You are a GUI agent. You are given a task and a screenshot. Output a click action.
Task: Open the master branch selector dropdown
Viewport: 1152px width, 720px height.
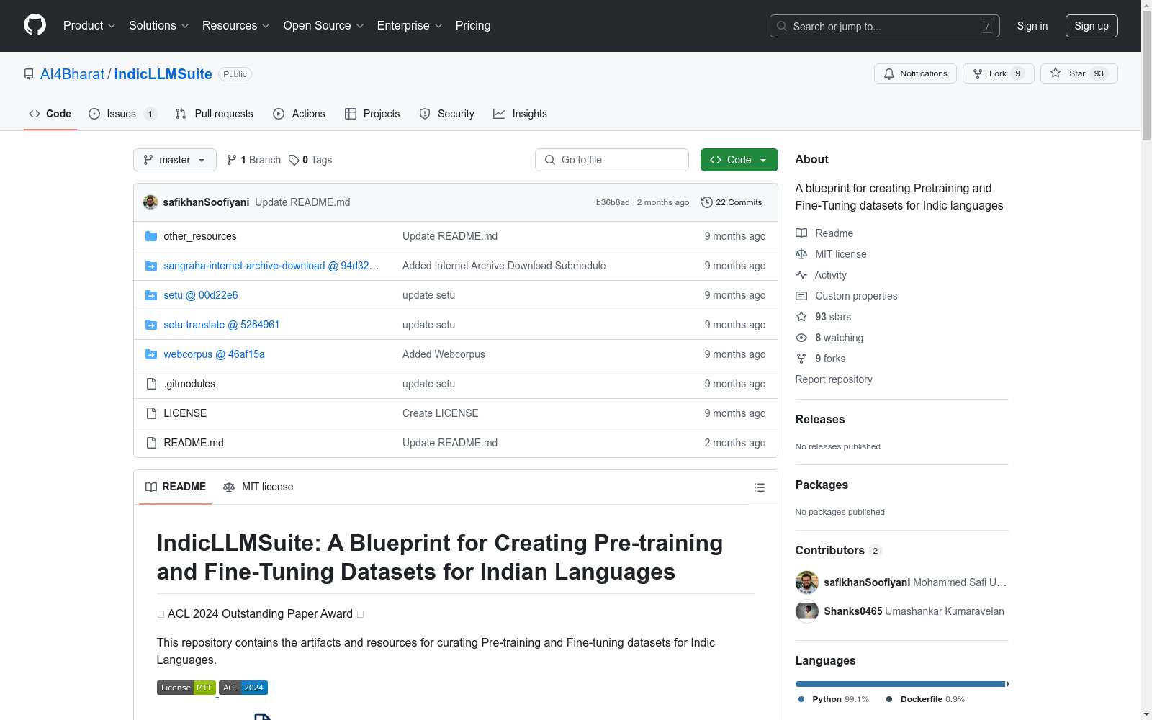click(x=175, y=160)
